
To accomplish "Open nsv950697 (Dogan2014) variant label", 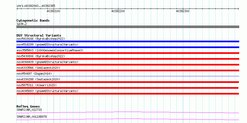I will pyautogui.click(x=34, y=74).
